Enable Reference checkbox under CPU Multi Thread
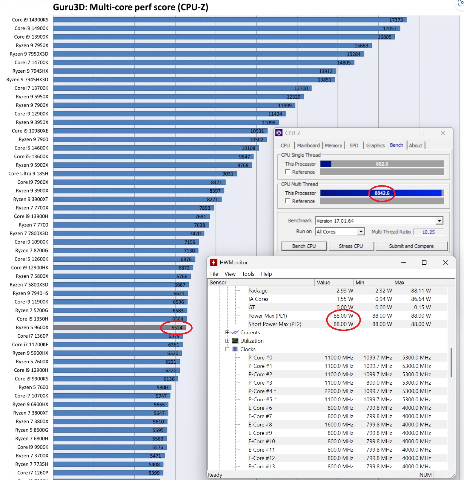The width and height of the screenshot is (464, 480). [288, 201]
